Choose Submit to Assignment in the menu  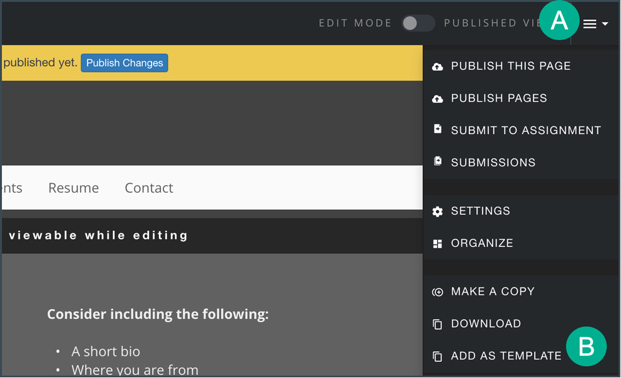coord(526,130)
